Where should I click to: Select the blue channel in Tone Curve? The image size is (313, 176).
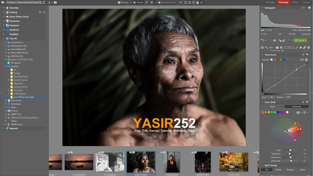[284, 60]
